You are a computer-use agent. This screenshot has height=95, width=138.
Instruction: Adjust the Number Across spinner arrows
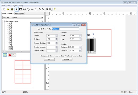pyautogui.click(x=57, y=47)
